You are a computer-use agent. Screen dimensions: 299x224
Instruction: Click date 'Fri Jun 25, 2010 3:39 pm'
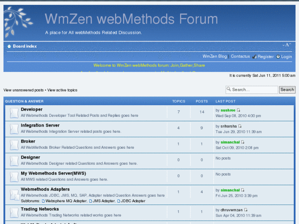[x=236, y=196]
